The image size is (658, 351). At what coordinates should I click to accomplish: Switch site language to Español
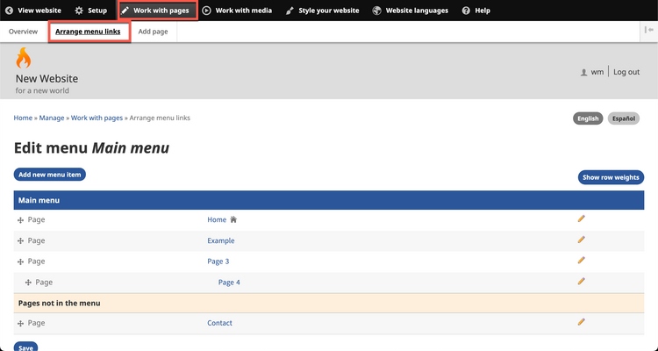pos(623,118)
